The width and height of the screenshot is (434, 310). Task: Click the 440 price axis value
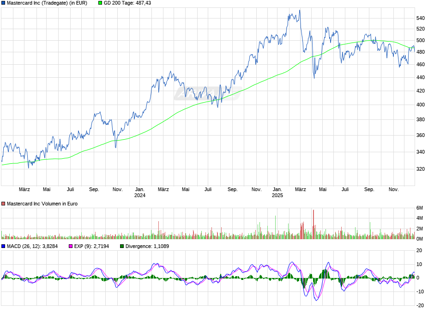coord(421,77)
